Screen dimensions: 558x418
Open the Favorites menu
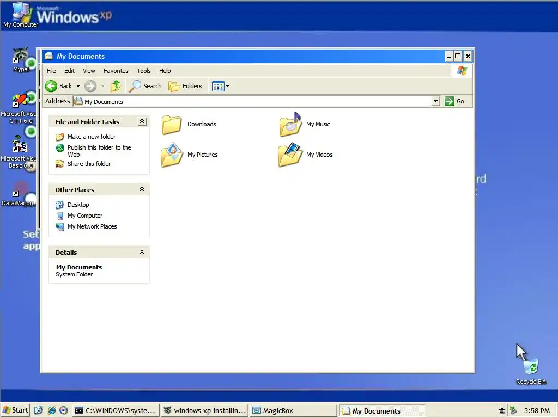(116, 71)
